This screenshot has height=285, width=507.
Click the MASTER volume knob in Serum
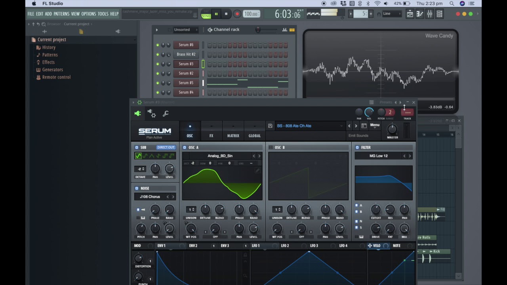tap(392, 129)
